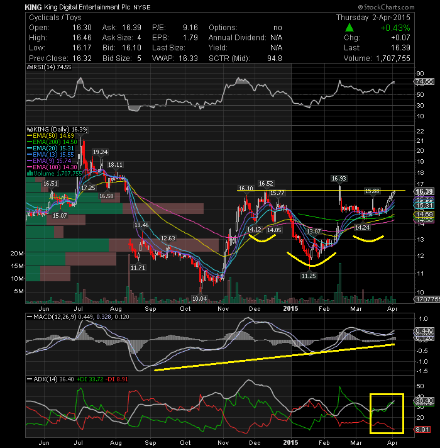Screen dimensions: 440x448
Task: Click the cyan 15.31 EMA tag on right axis
Action: coord(424,205)
